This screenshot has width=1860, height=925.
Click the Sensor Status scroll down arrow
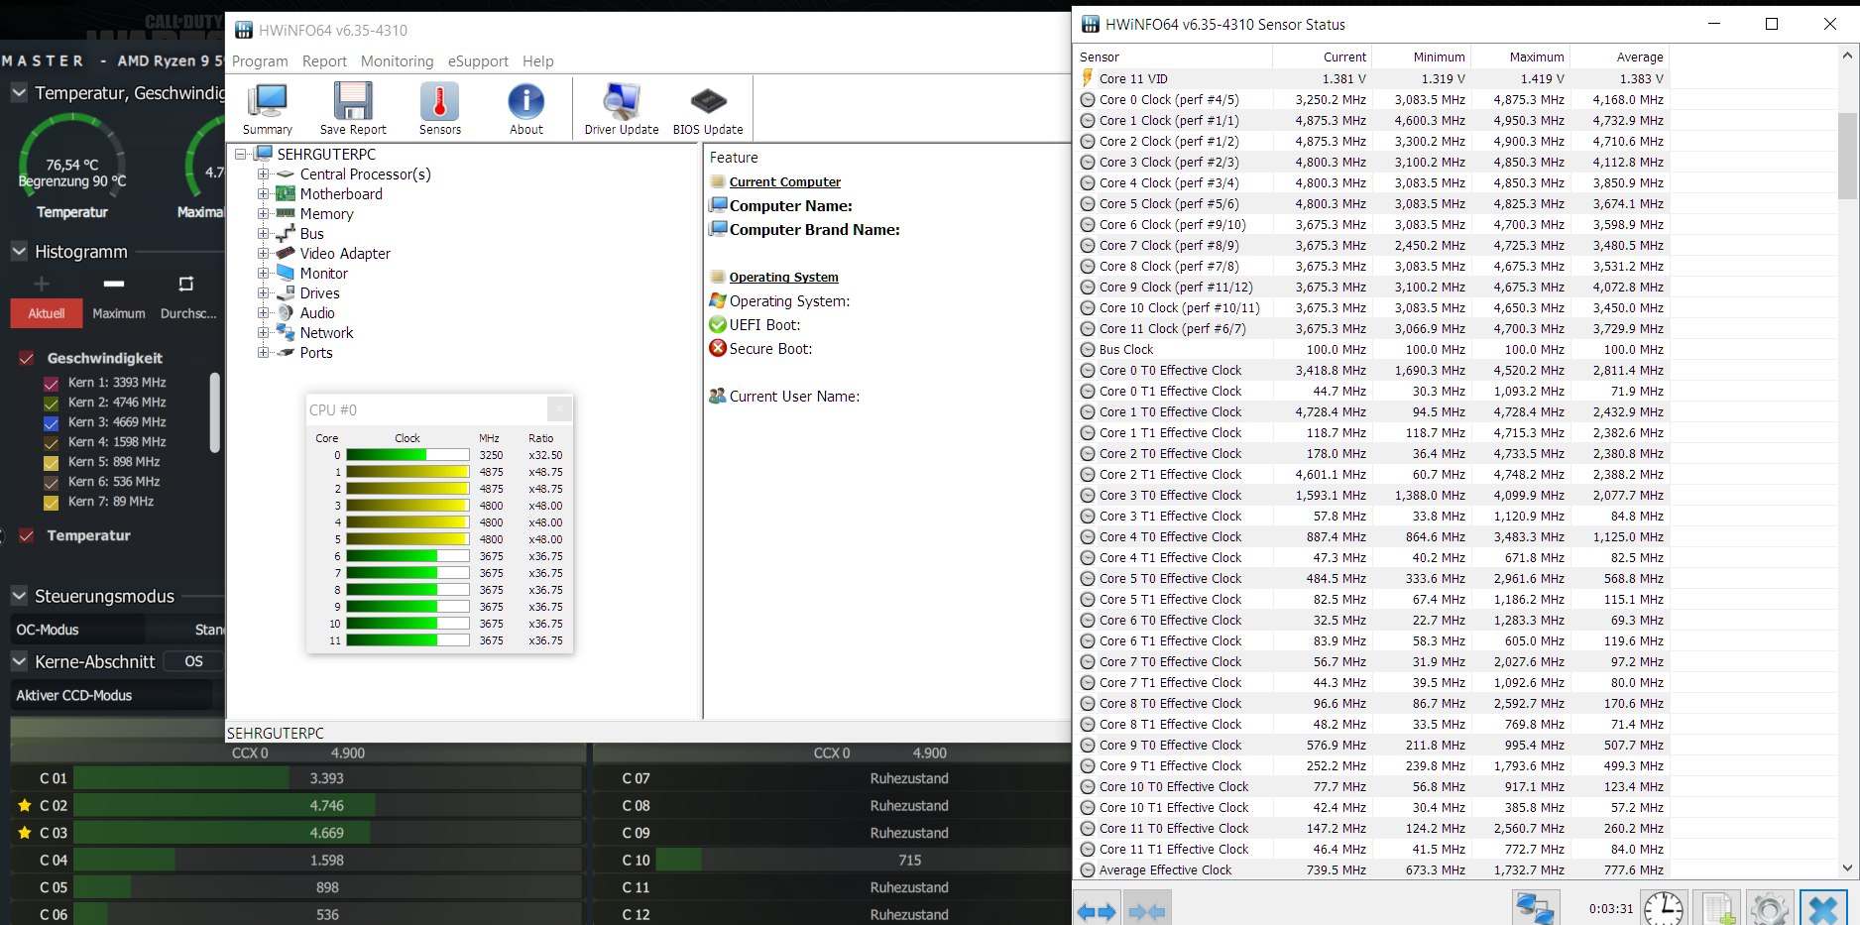coord(1847,867)
